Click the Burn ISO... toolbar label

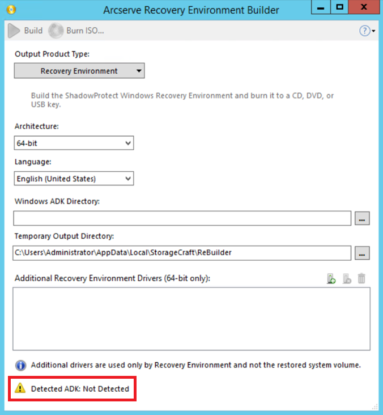point(85,31)
